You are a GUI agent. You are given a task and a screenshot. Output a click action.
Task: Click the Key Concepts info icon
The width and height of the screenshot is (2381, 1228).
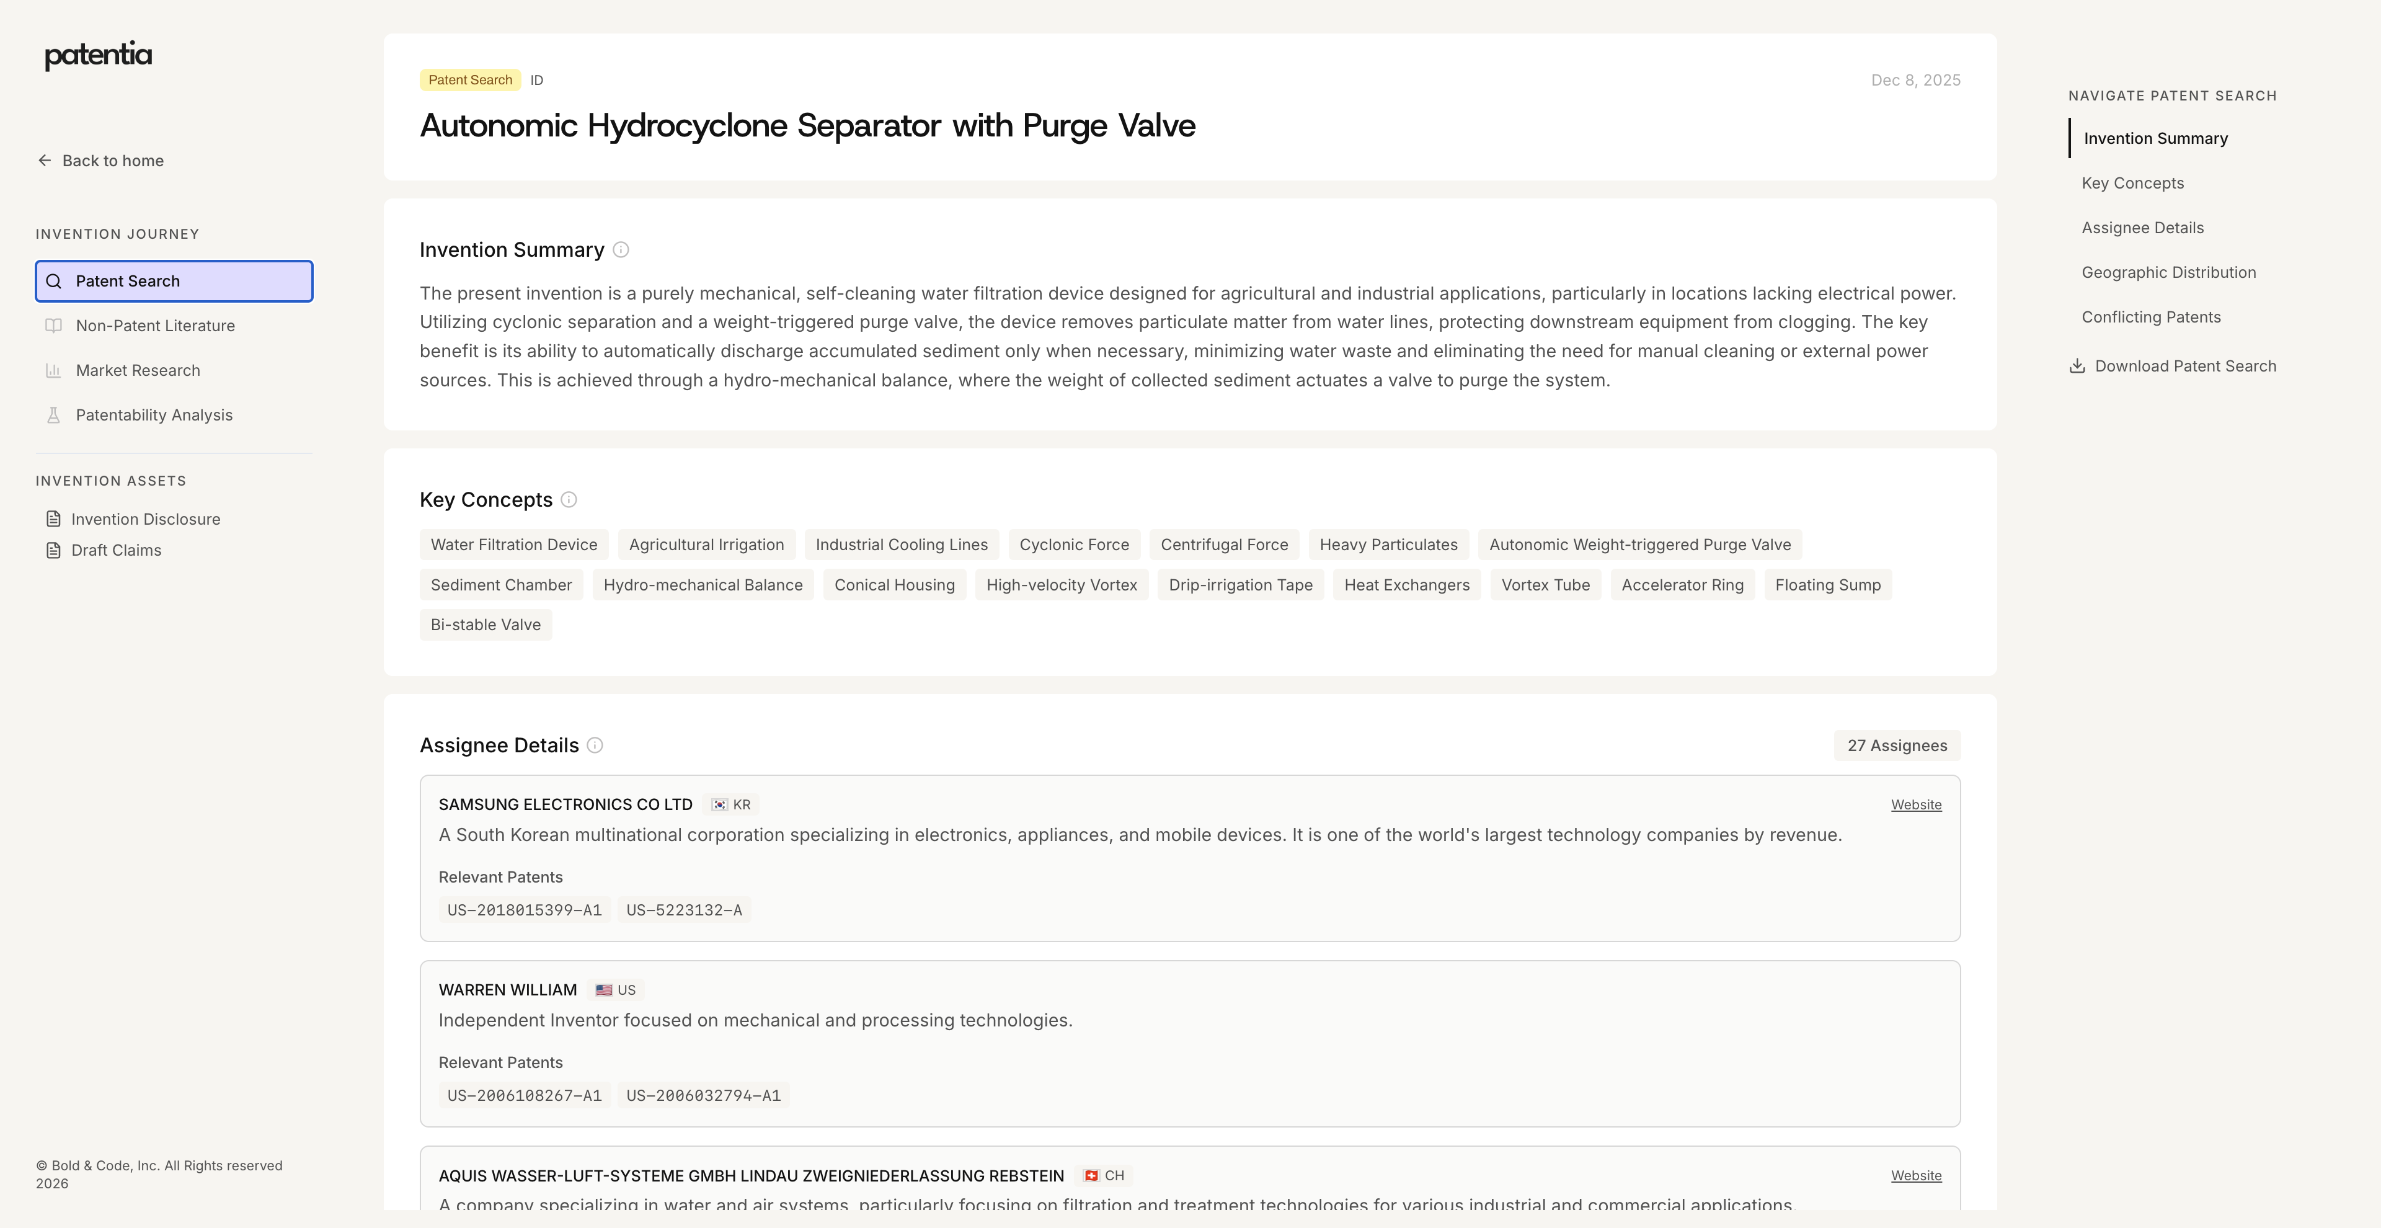pyautogui.click(x=569, y=499)
